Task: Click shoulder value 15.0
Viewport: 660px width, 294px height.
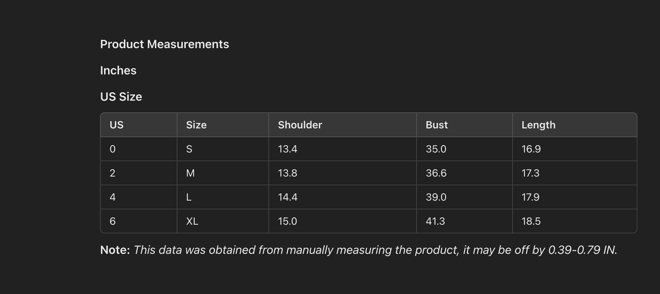Action: (x=288, y=221)
